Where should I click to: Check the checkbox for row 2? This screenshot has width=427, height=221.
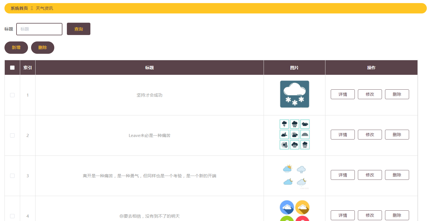(12, 135)
